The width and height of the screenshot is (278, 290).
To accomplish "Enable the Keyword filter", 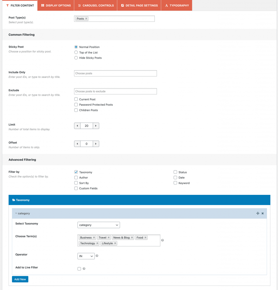I will pos(175,183).
